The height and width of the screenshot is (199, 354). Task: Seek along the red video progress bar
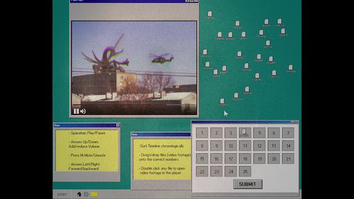134,104
